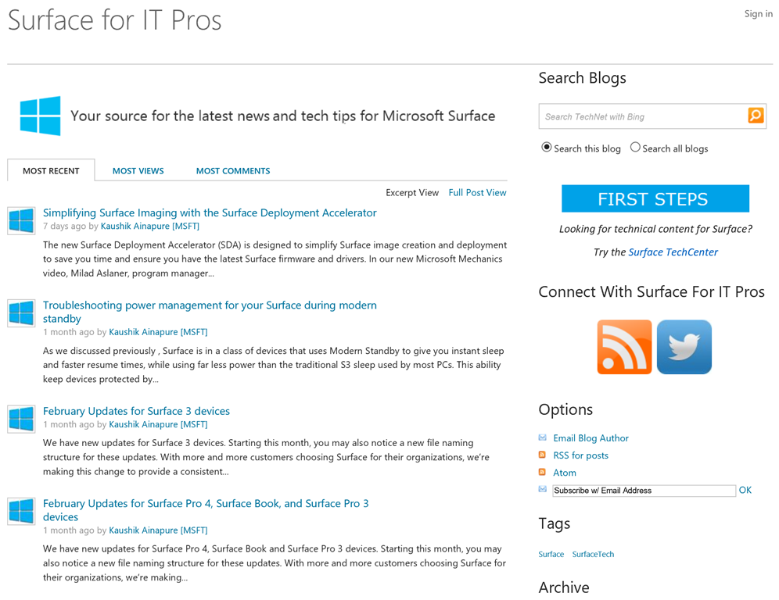Image resolution: width=779 pixels, height=600 pixels.
Task: Select the Search all blogs radio button
Action: (x=635, y=148)
